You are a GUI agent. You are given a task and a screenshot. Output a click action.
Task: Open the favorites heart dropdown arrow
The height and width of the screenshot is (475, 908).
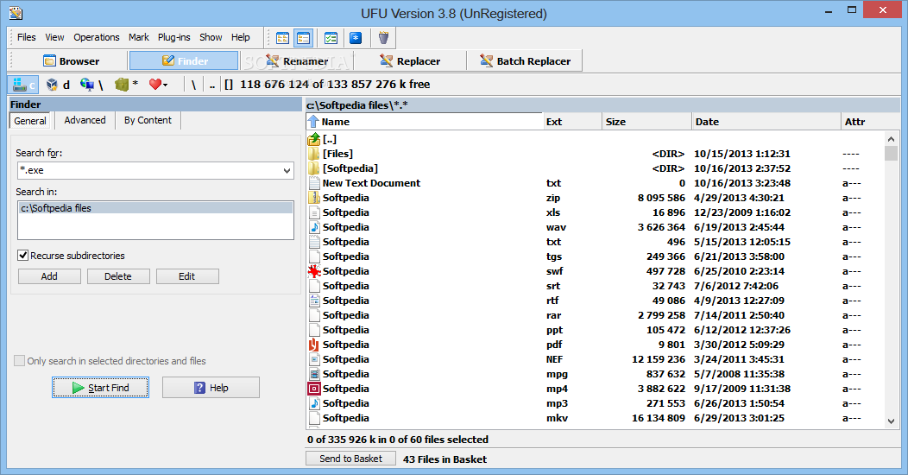coord(166,85)
